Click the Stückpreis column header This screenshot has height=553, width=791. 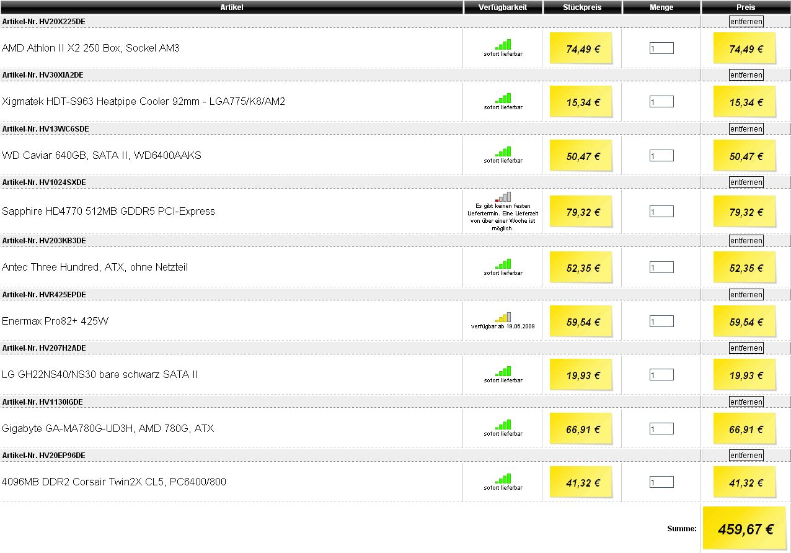pos(582,7)
